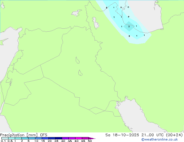The height and width of the screenshot is (142, 184).
Task: Click the '30' legend scale label
Action: tap(63, 141)
